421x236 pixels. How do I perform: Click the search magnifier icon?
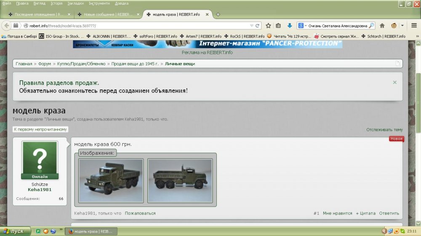pyautogui.click(x=371, y=26)
